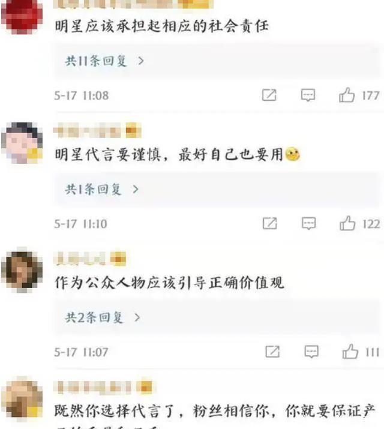Open the red avatar's profile at the top
The image size is (384, 429).
click(22, 16)
